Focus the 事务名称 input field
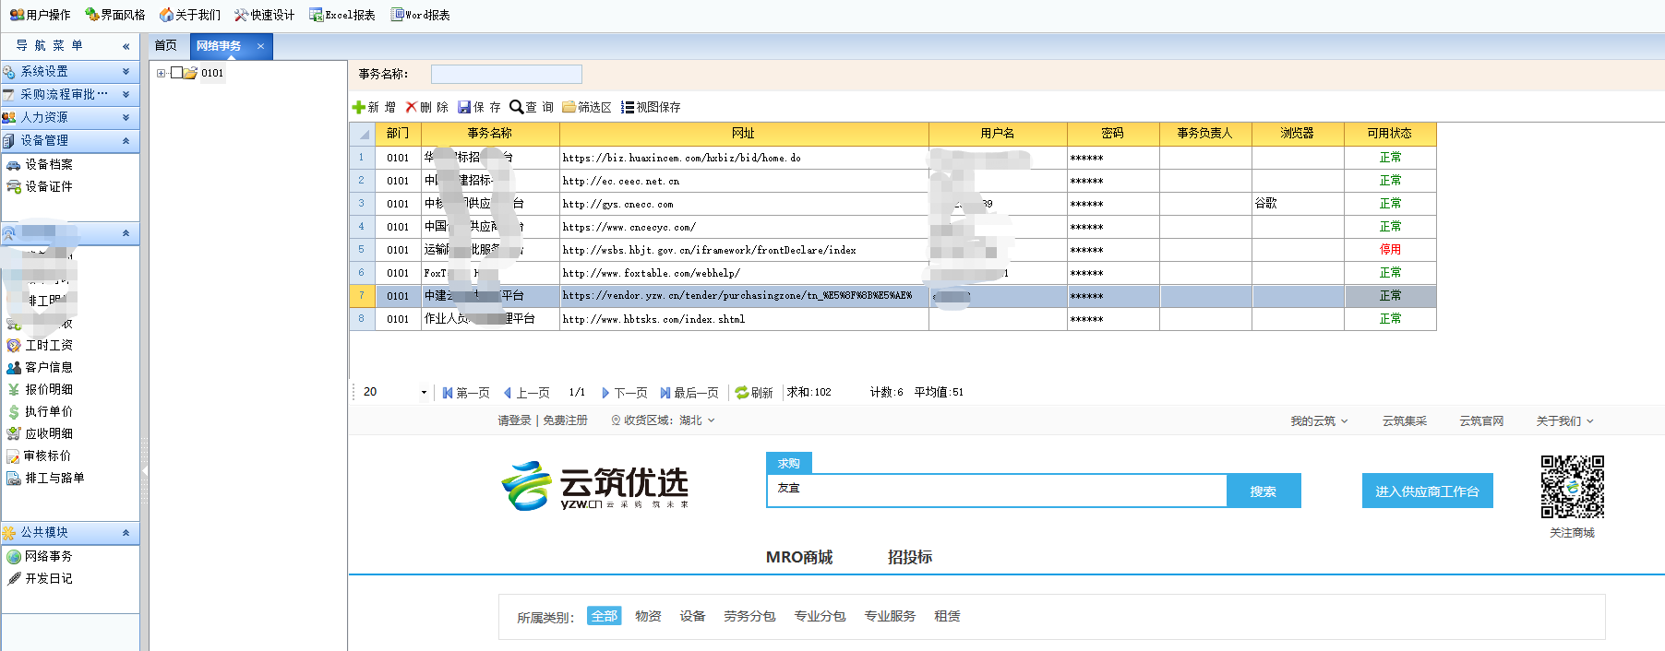 pyautogui.click(x=507, y=74)
